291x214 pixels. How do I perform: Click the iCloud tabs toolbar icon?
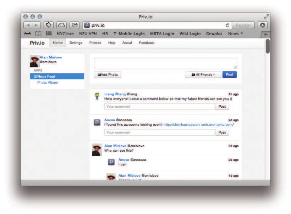coord(62,25)
